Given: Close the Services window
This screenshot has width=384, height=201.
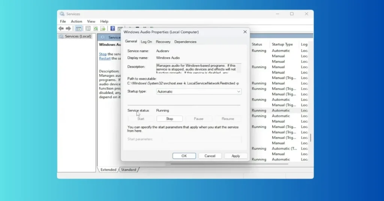Looking at the screenshot, I should coord(306,14).
